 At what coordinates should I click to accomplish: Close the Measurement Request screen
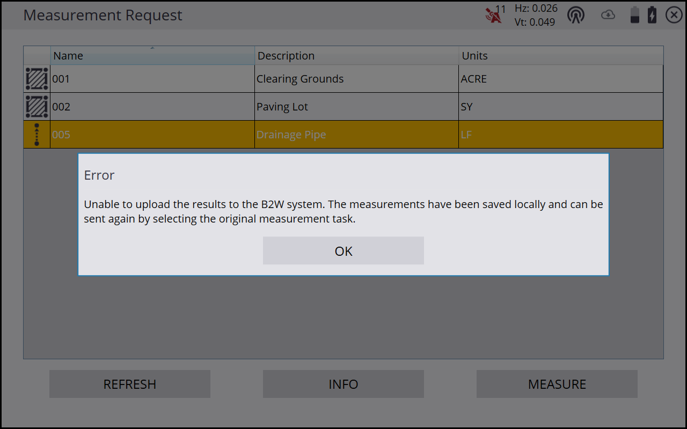(674, 15)
